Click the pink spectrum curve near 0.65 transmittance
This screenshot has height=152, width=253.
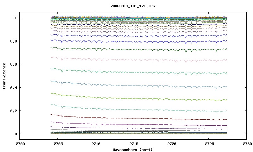pyautogui.click(x=139, y=60)
